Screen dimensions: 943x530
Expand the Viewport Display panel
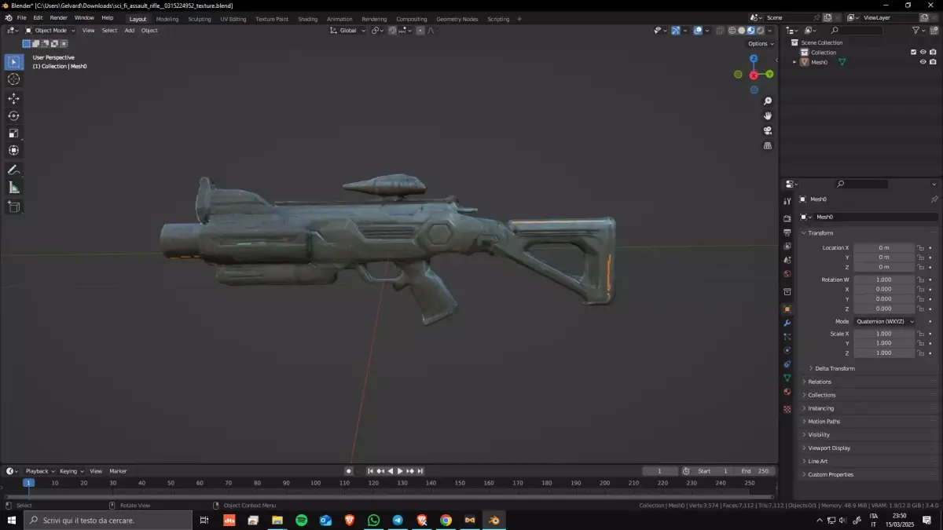(x=828, y=448)
